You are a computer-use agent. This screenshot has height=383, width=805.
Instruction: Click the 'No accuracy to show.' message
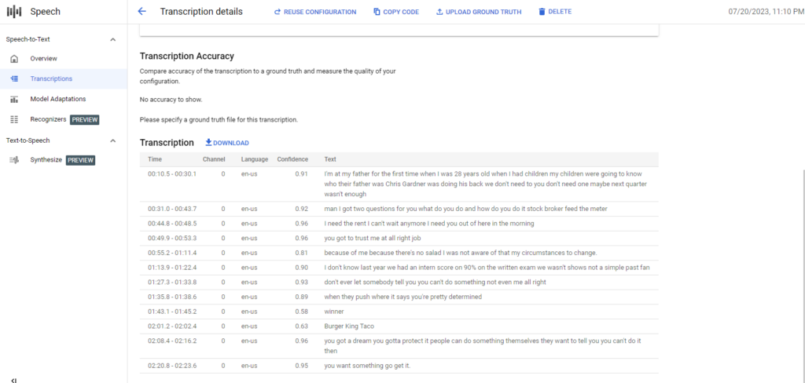(171, 100)
